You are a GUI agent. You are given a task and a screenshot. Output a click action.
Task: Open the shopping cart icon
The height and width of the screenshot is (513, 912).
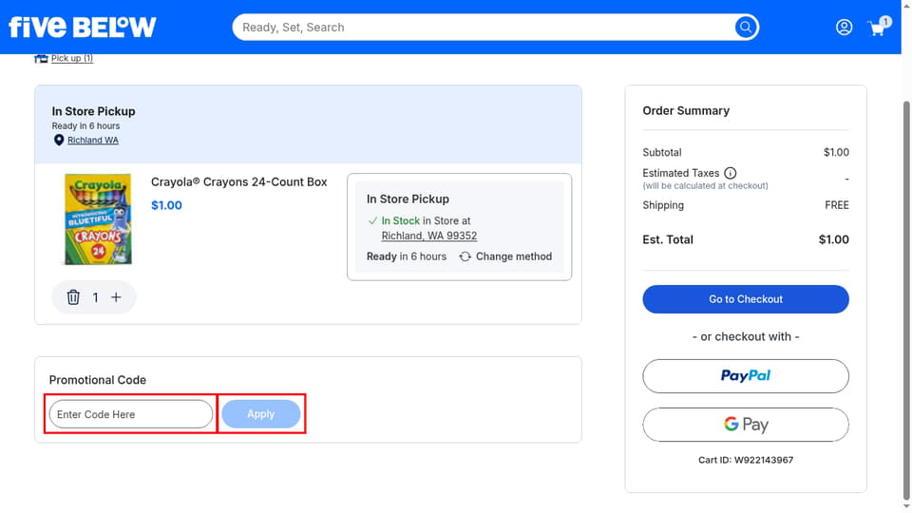click(878, 28)
